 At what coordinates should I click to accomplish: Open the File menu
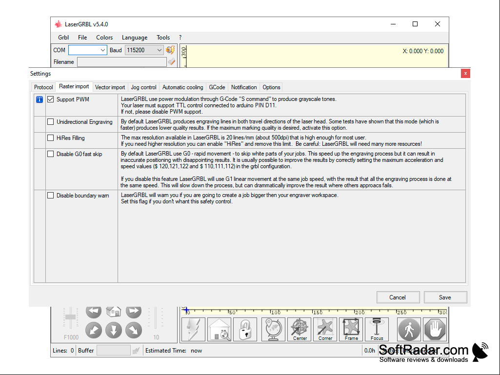(82, 38)
